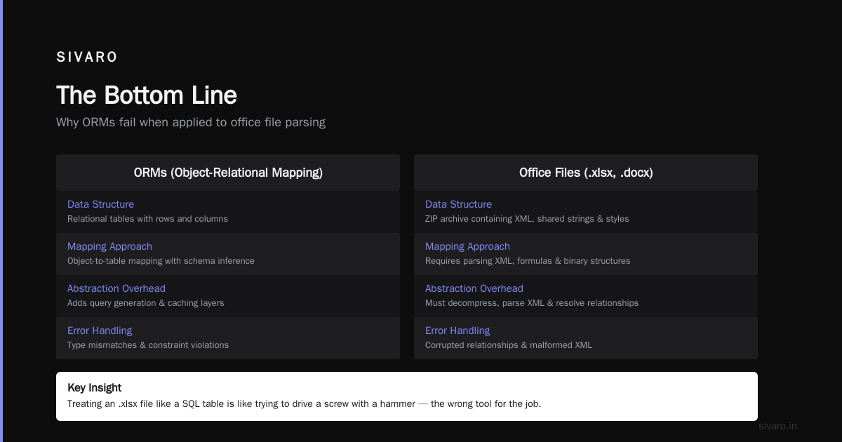This screenshot has height=442, width=842.
Task: Open Data Structure under Office Files column
Action: 458,204
